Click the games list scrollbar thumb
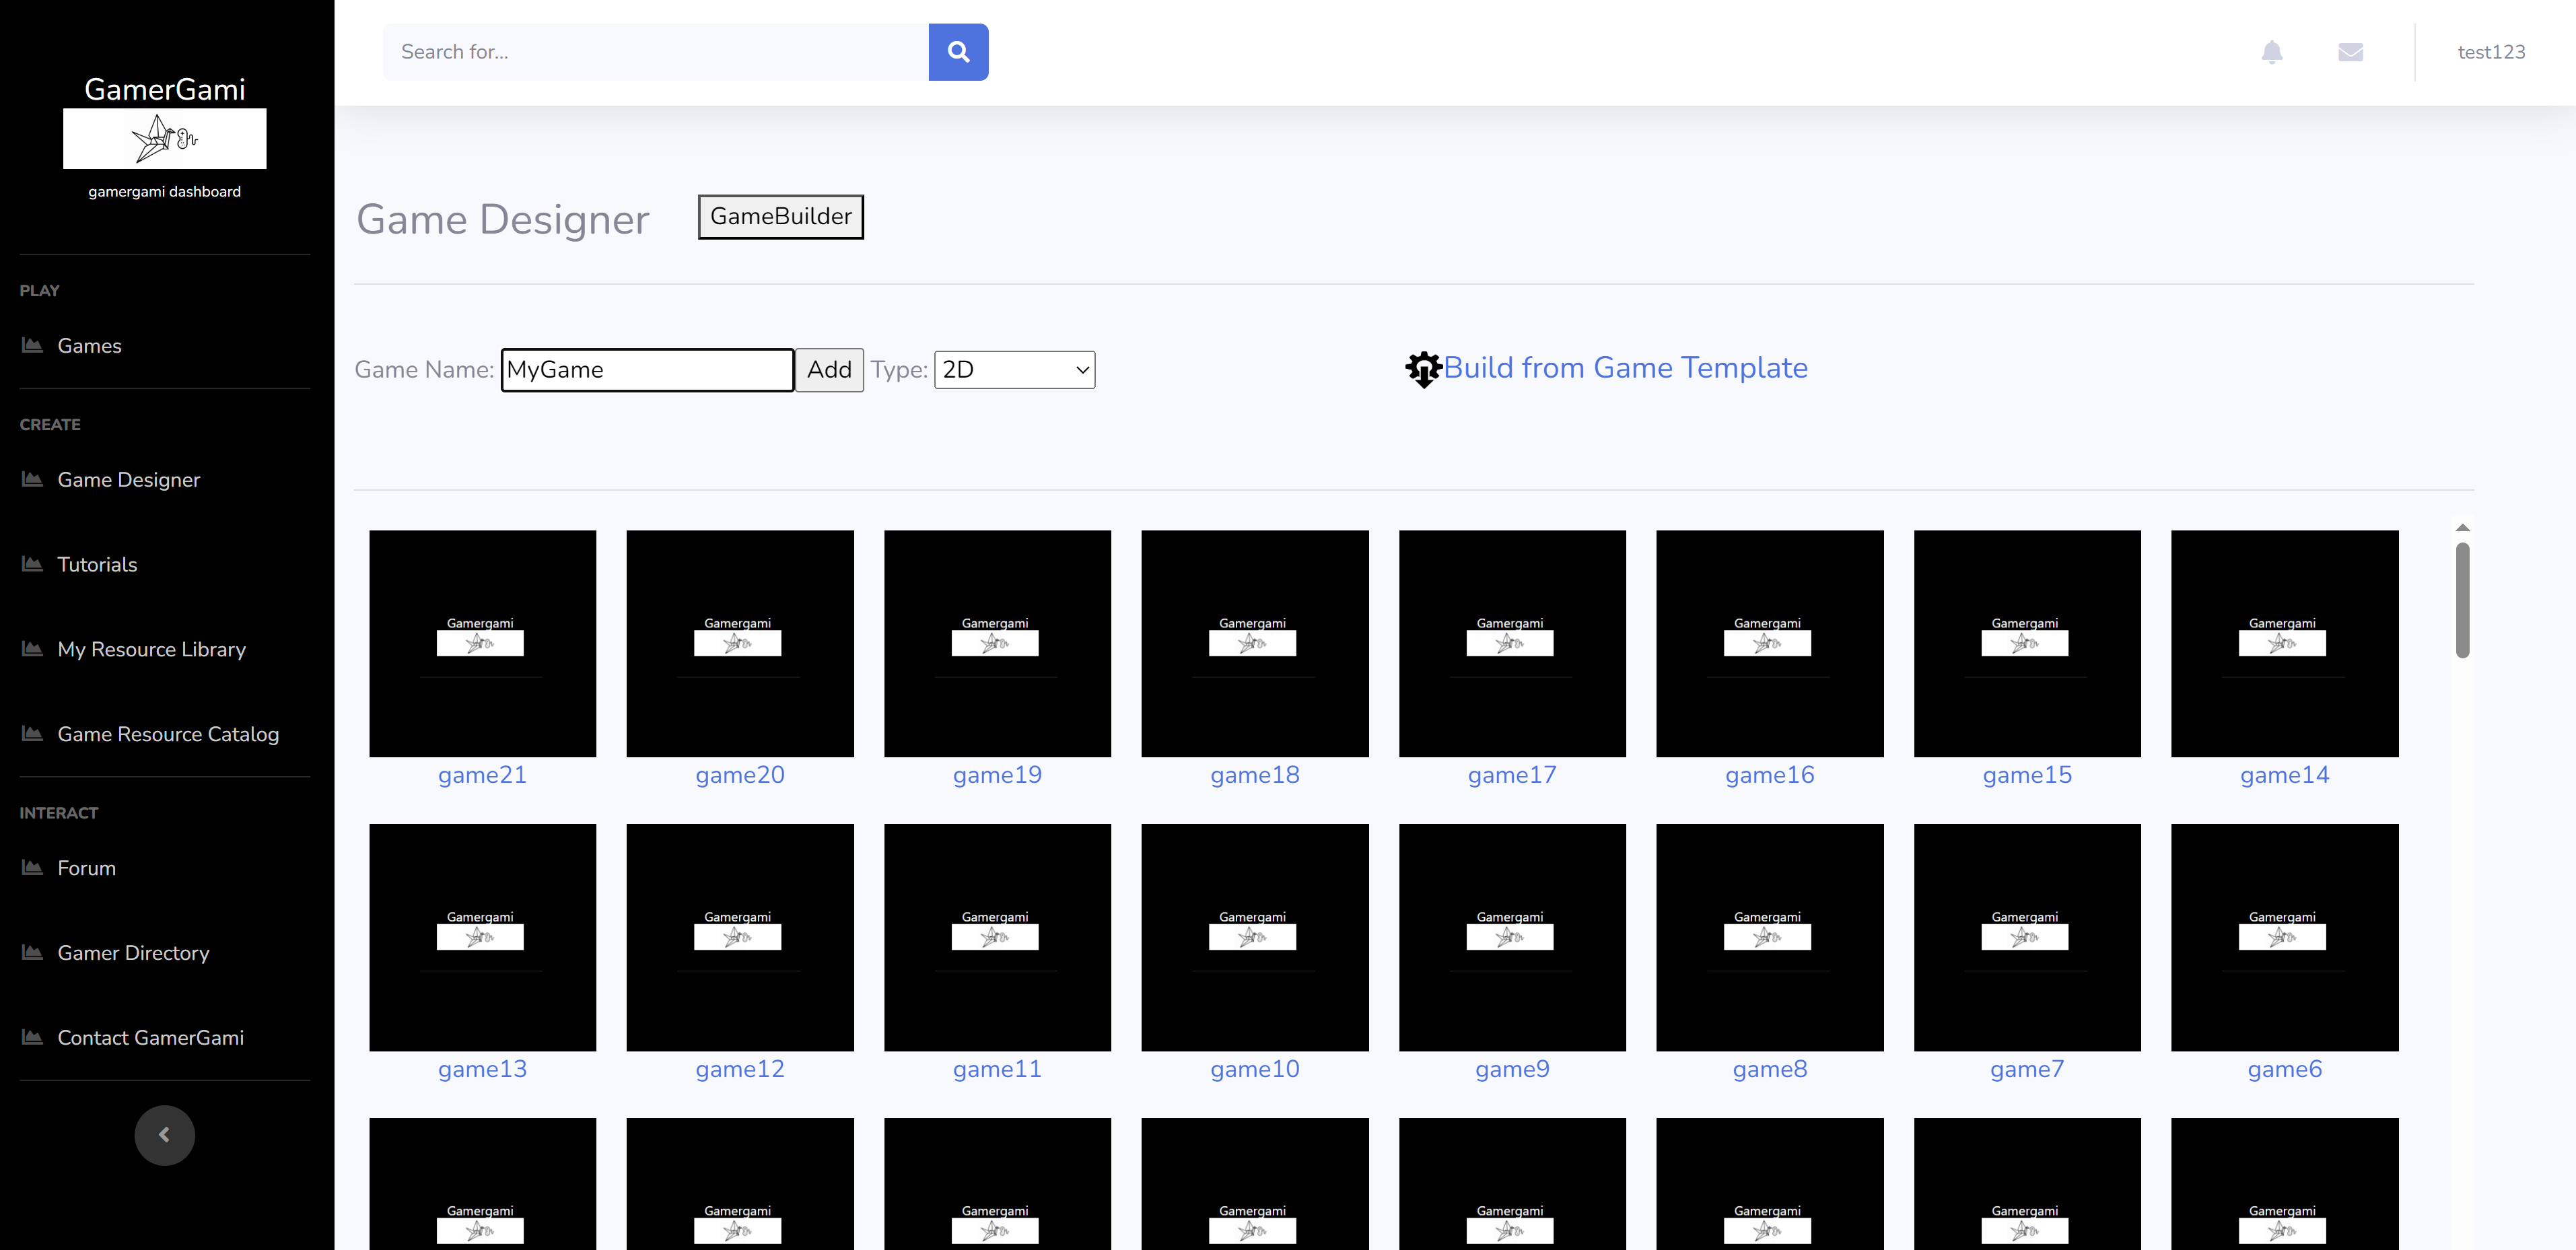The width and height of the screenshot is (2576, 1250). (x=2462, y=600)
